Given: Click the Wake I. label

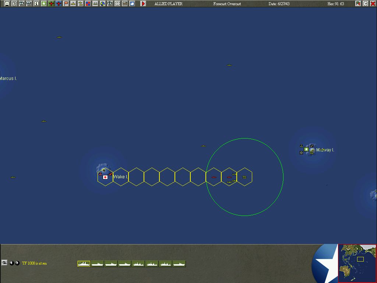Looking at the screenshot, I should 120,177.
